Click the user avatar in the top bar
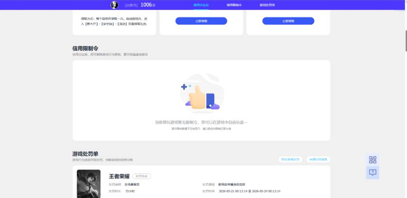The width and height of the screenshot is (407, 198). 114,5
